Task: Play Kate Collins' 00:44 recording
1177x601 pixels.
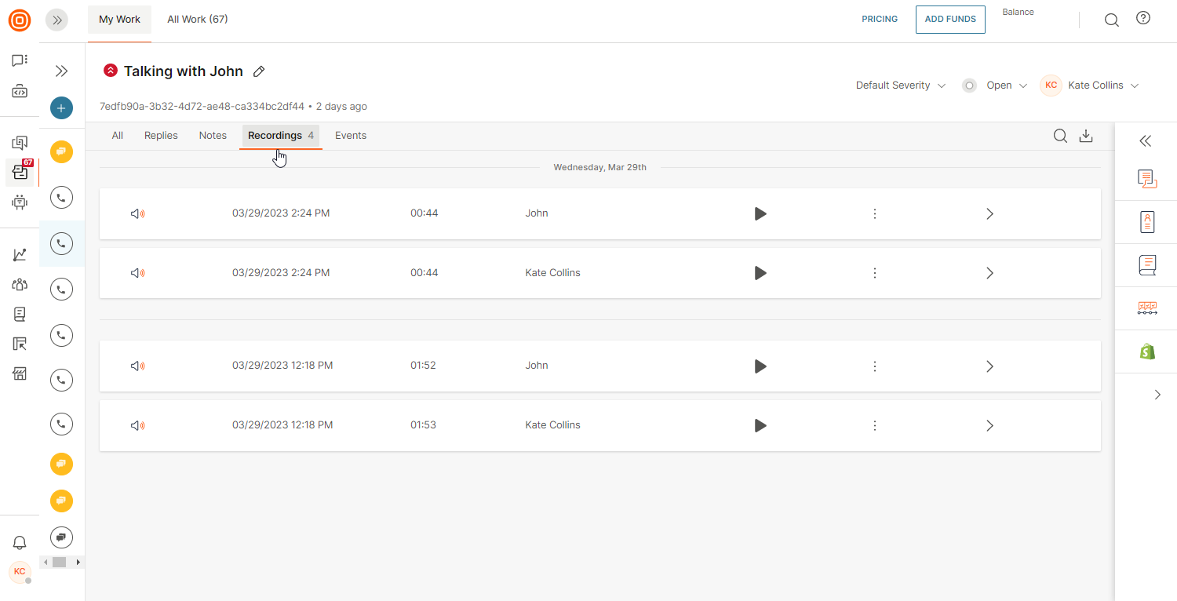Action: pyautogui.click(x=760, y=273)
